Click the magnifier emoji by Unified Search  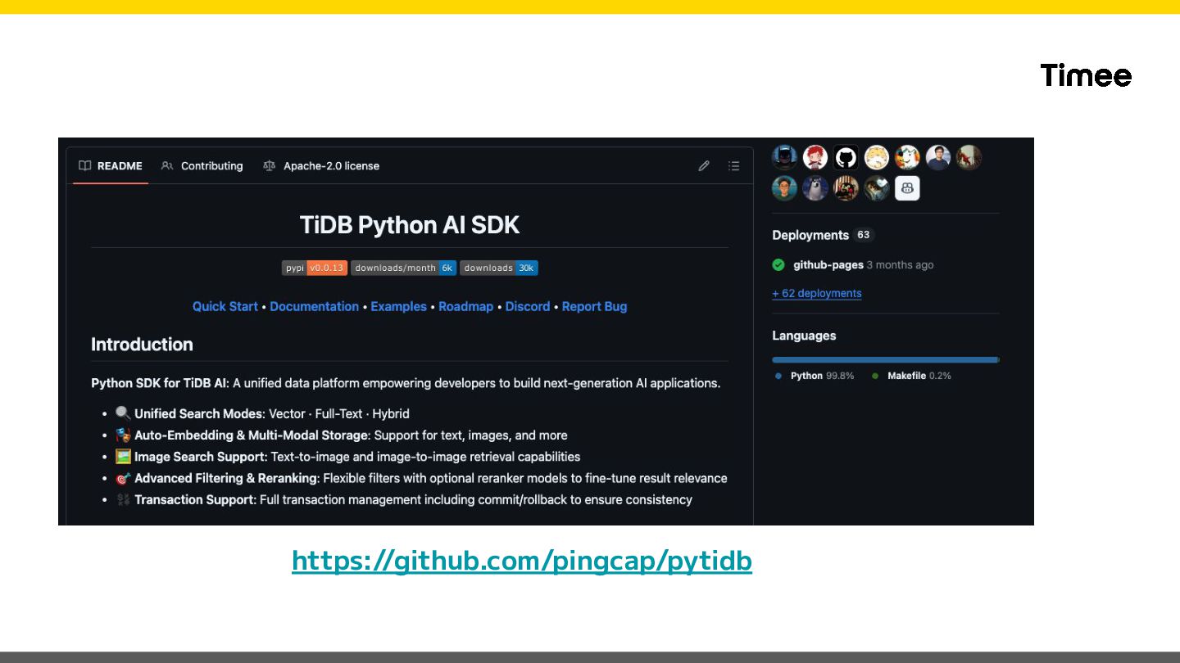tap(123, 413)
